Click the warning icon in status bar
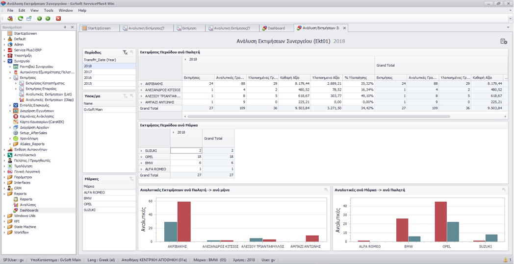Screen dimensions: 514x264 [x=505, y=260]
